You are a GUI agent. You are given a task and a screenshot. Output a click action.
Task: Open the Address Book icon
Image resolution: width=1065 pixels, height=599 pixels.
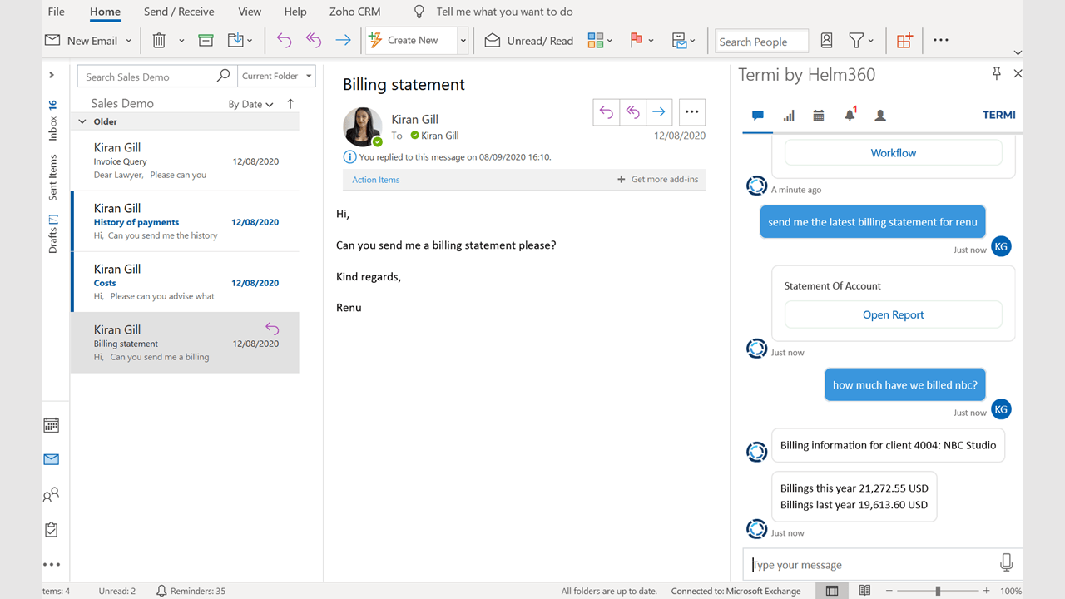click(x=826, y=40)
